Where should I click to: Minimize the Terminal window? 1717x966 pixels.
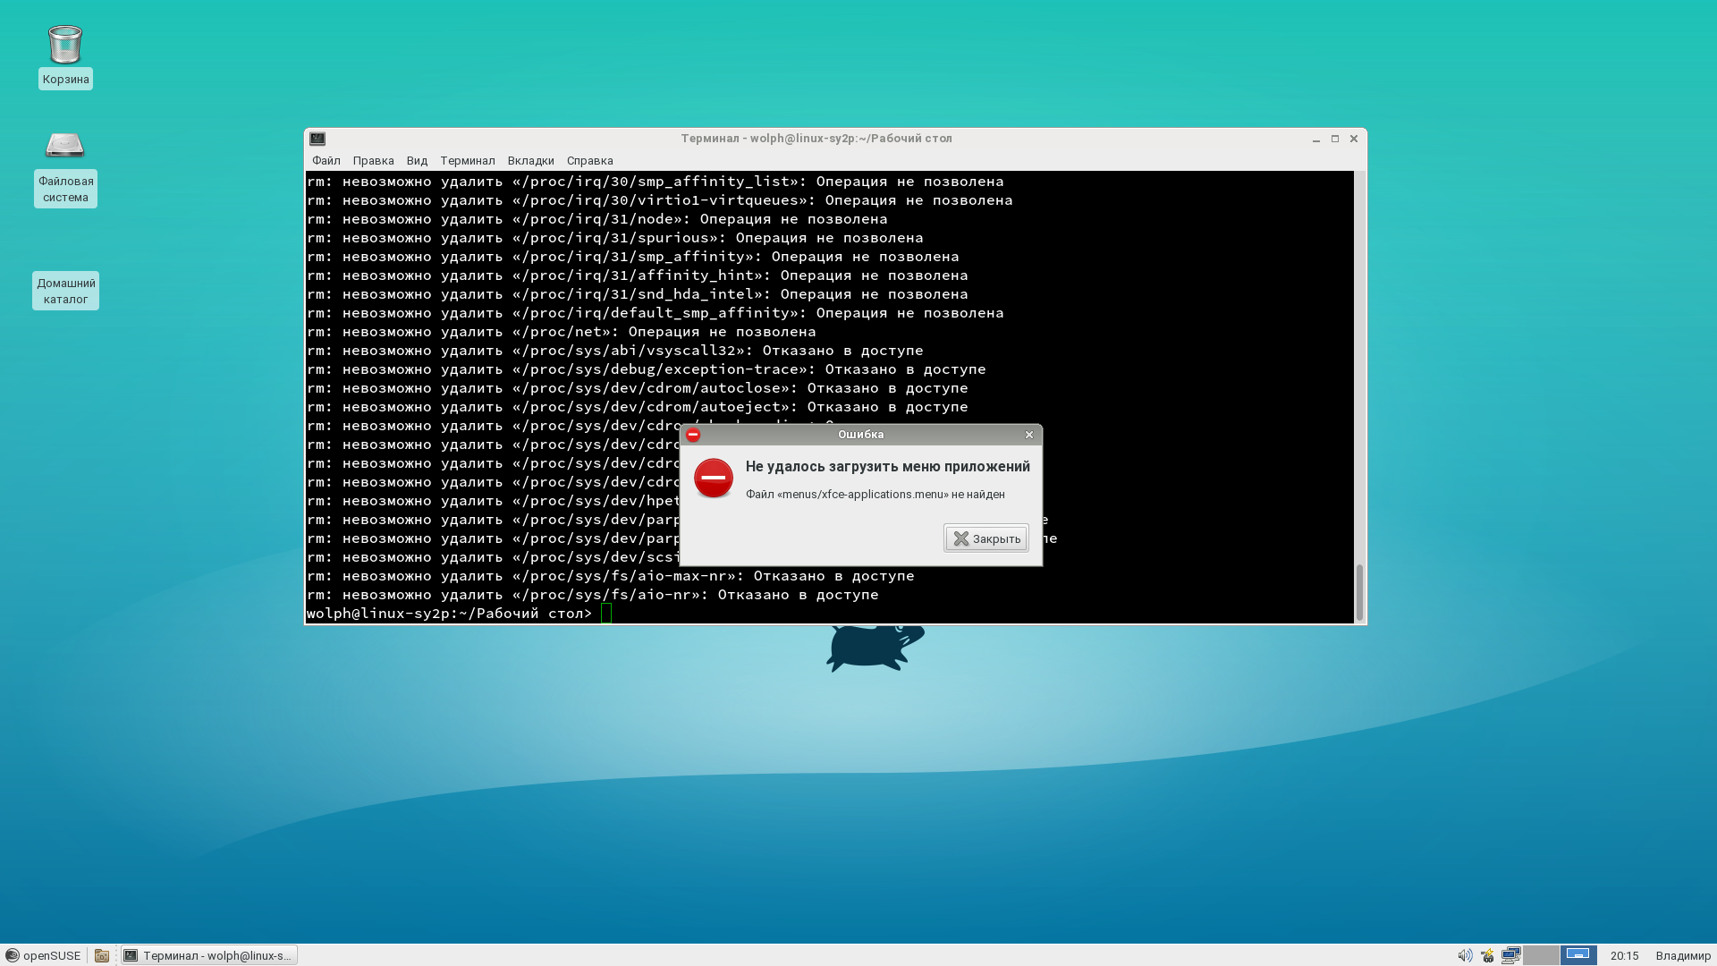tap(1316, 139)
